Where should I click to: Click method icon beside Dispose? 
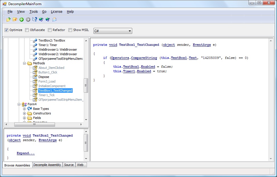(x=35, y=77)
